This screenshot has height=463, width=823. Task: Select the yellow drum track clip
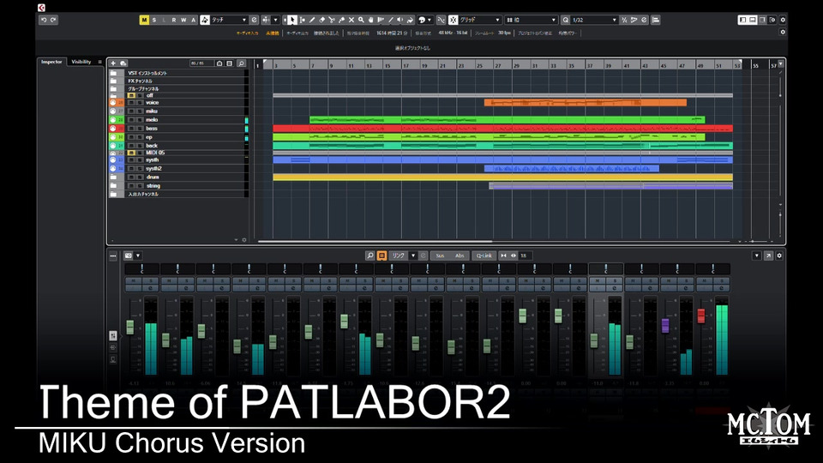point(502,177)
